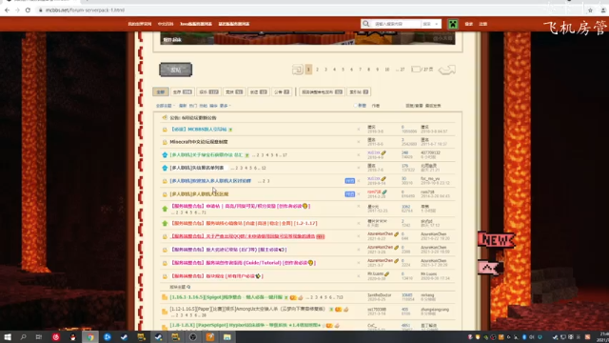The height and width of the screenshot is (343, 609).
Task: Go to page 2 in the pager
Action: point(317,70)
